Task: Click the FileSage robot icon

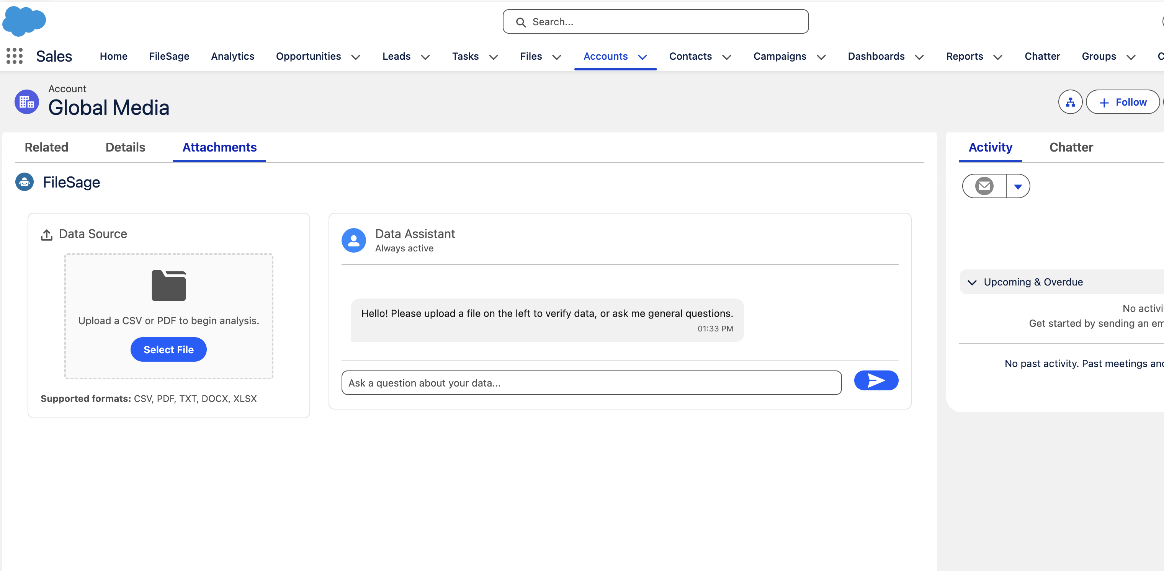Action: coord(24,182)
